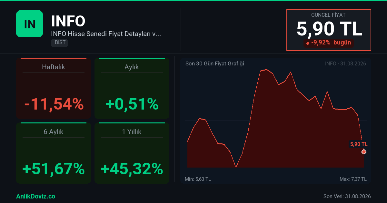The width and height of the screenshot is (387, 203).
Task: Click the INFO stock title
Action: (x=68, y=21)
